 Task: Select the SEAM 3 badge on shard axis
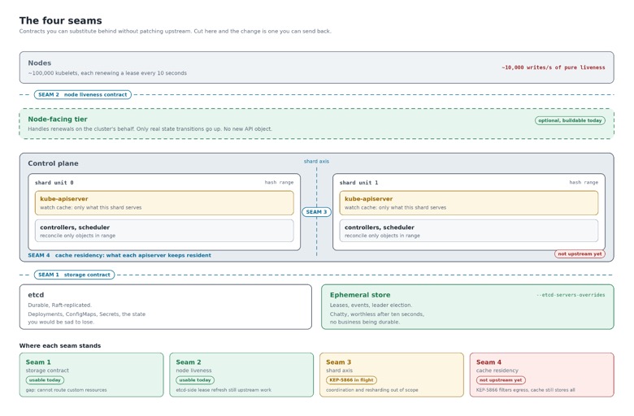point(317,212)
